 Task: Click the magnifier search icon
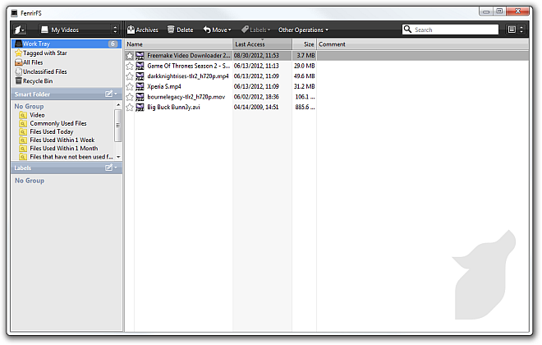(407, 30)
